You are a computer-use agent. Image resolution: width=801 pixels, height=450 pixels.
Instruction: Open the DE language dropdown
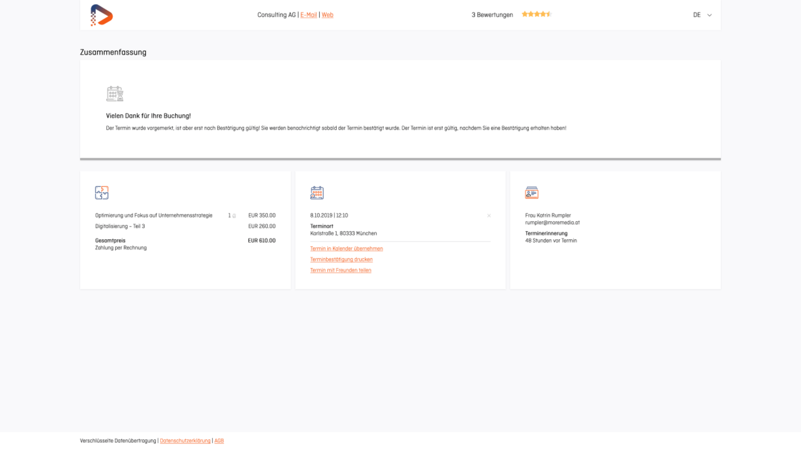tap(697, 15)
